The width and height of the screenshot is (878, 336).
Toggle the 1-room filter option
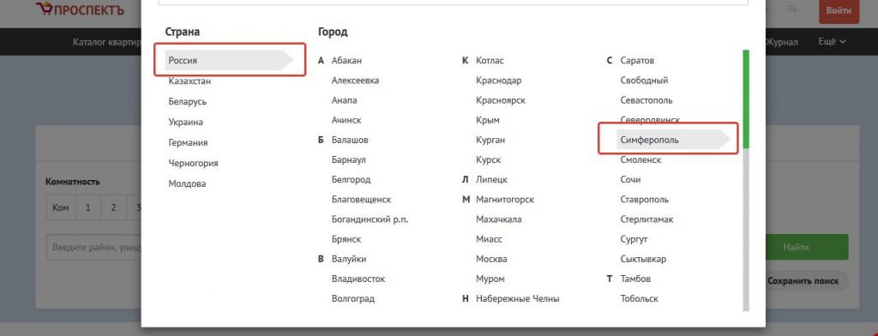(x=88, y=207)
